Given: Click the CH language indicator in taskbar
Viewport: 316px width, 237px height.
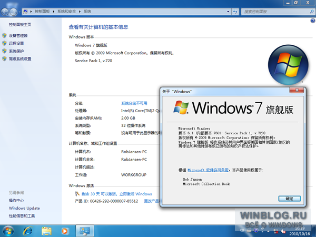Looking at the screenshot, I should (242, 230).
